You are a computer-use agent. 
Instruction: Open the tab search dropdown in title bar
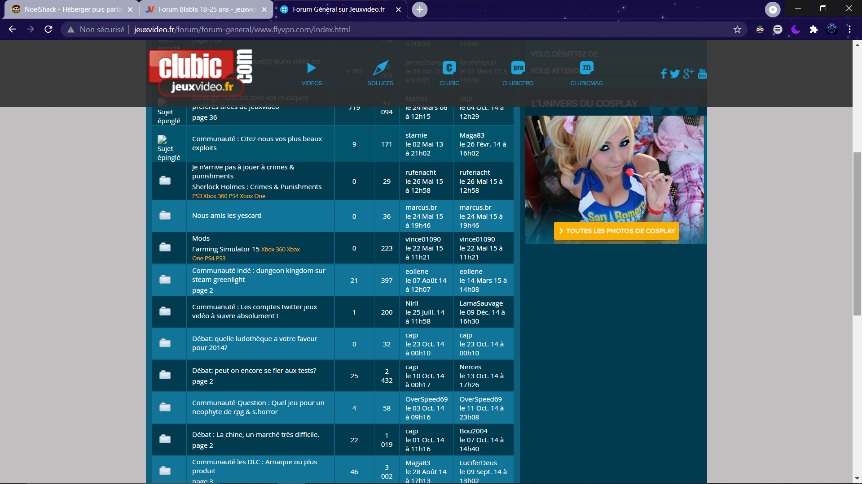(773, 9)
